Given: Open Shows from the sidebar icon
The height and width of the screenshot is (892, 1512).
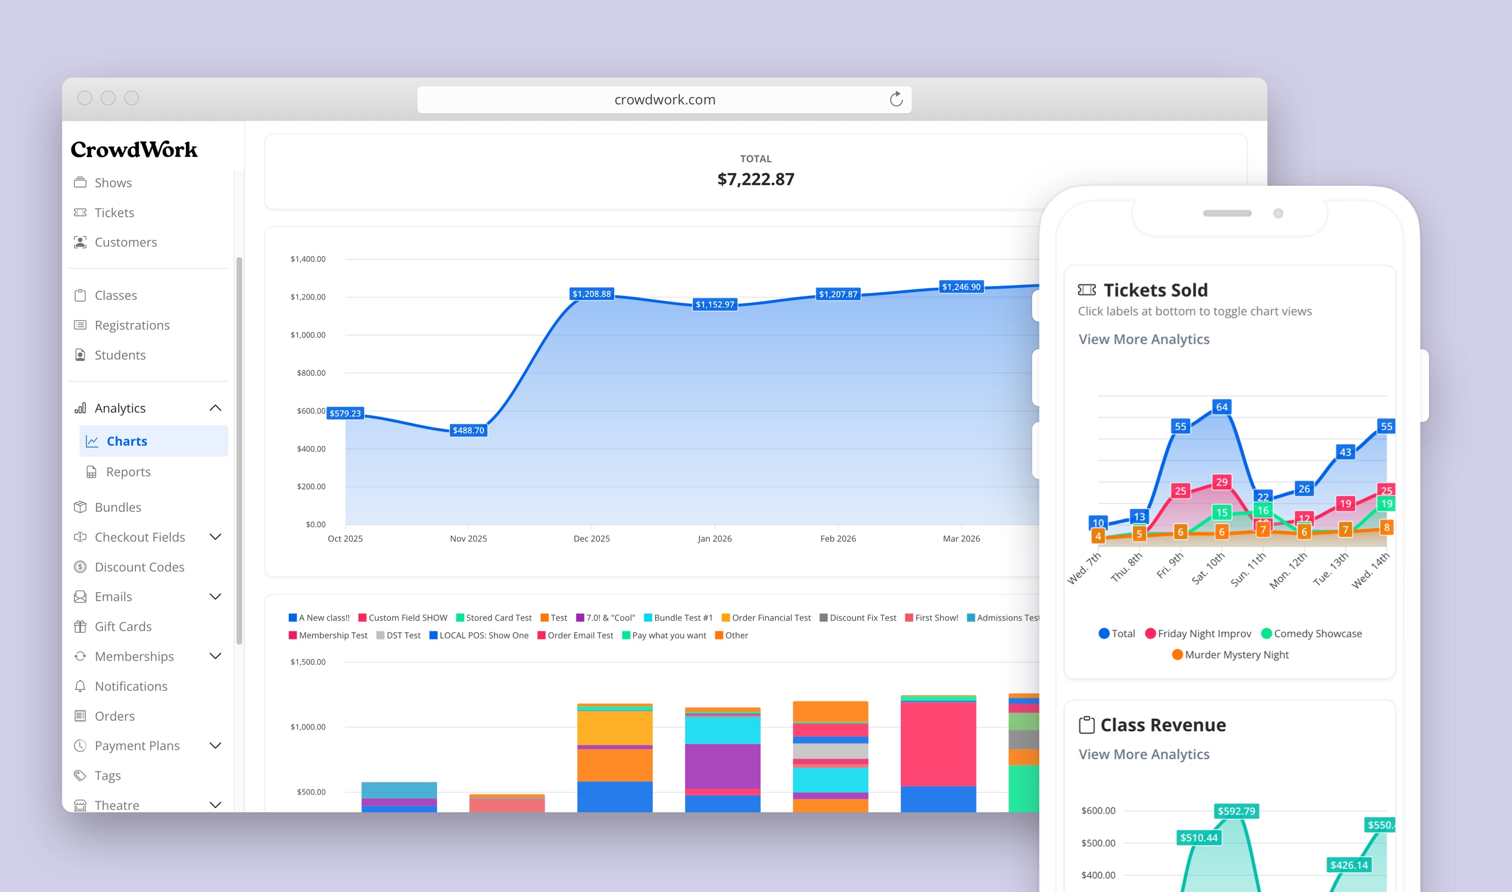Looking at the screenshot, I should tap(80, 182).
